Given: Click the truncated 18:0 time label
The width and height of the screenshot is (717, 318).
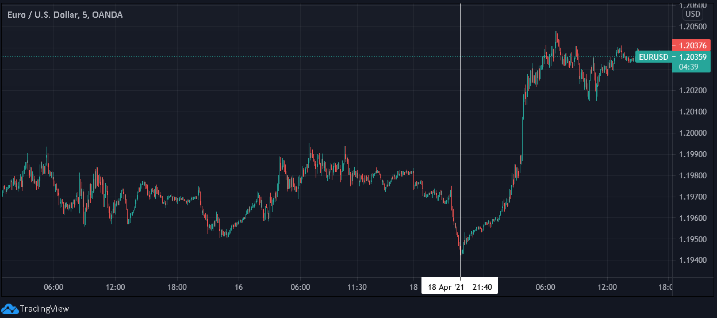Looking at the screenshot, I should 665,286.
